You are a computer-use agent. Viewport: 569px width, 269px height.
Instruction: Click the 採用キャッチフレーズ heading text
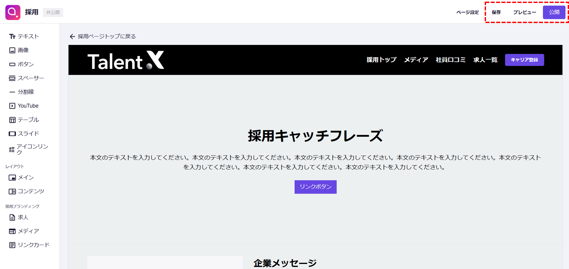315,136
